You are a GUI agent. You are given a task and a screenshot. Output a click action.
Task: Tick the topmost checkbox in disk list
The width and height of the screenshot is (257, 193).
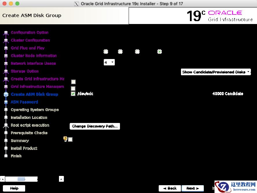tap(73, 82)
